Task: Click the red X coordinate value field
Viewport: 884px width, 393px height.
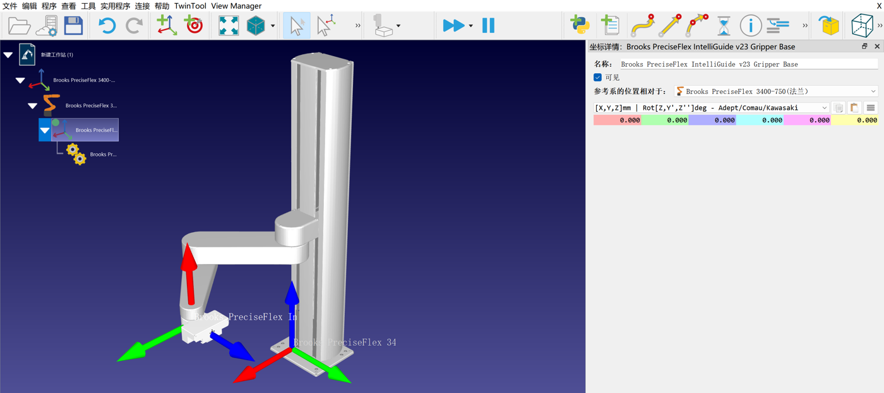Action: [617, 120]
